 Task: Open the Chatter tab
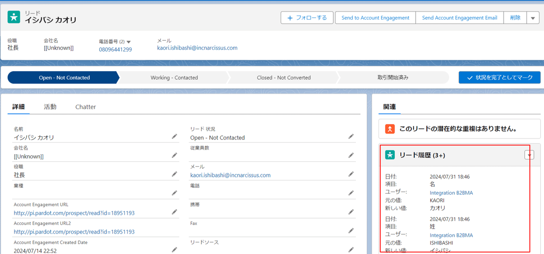click(86, 107)
